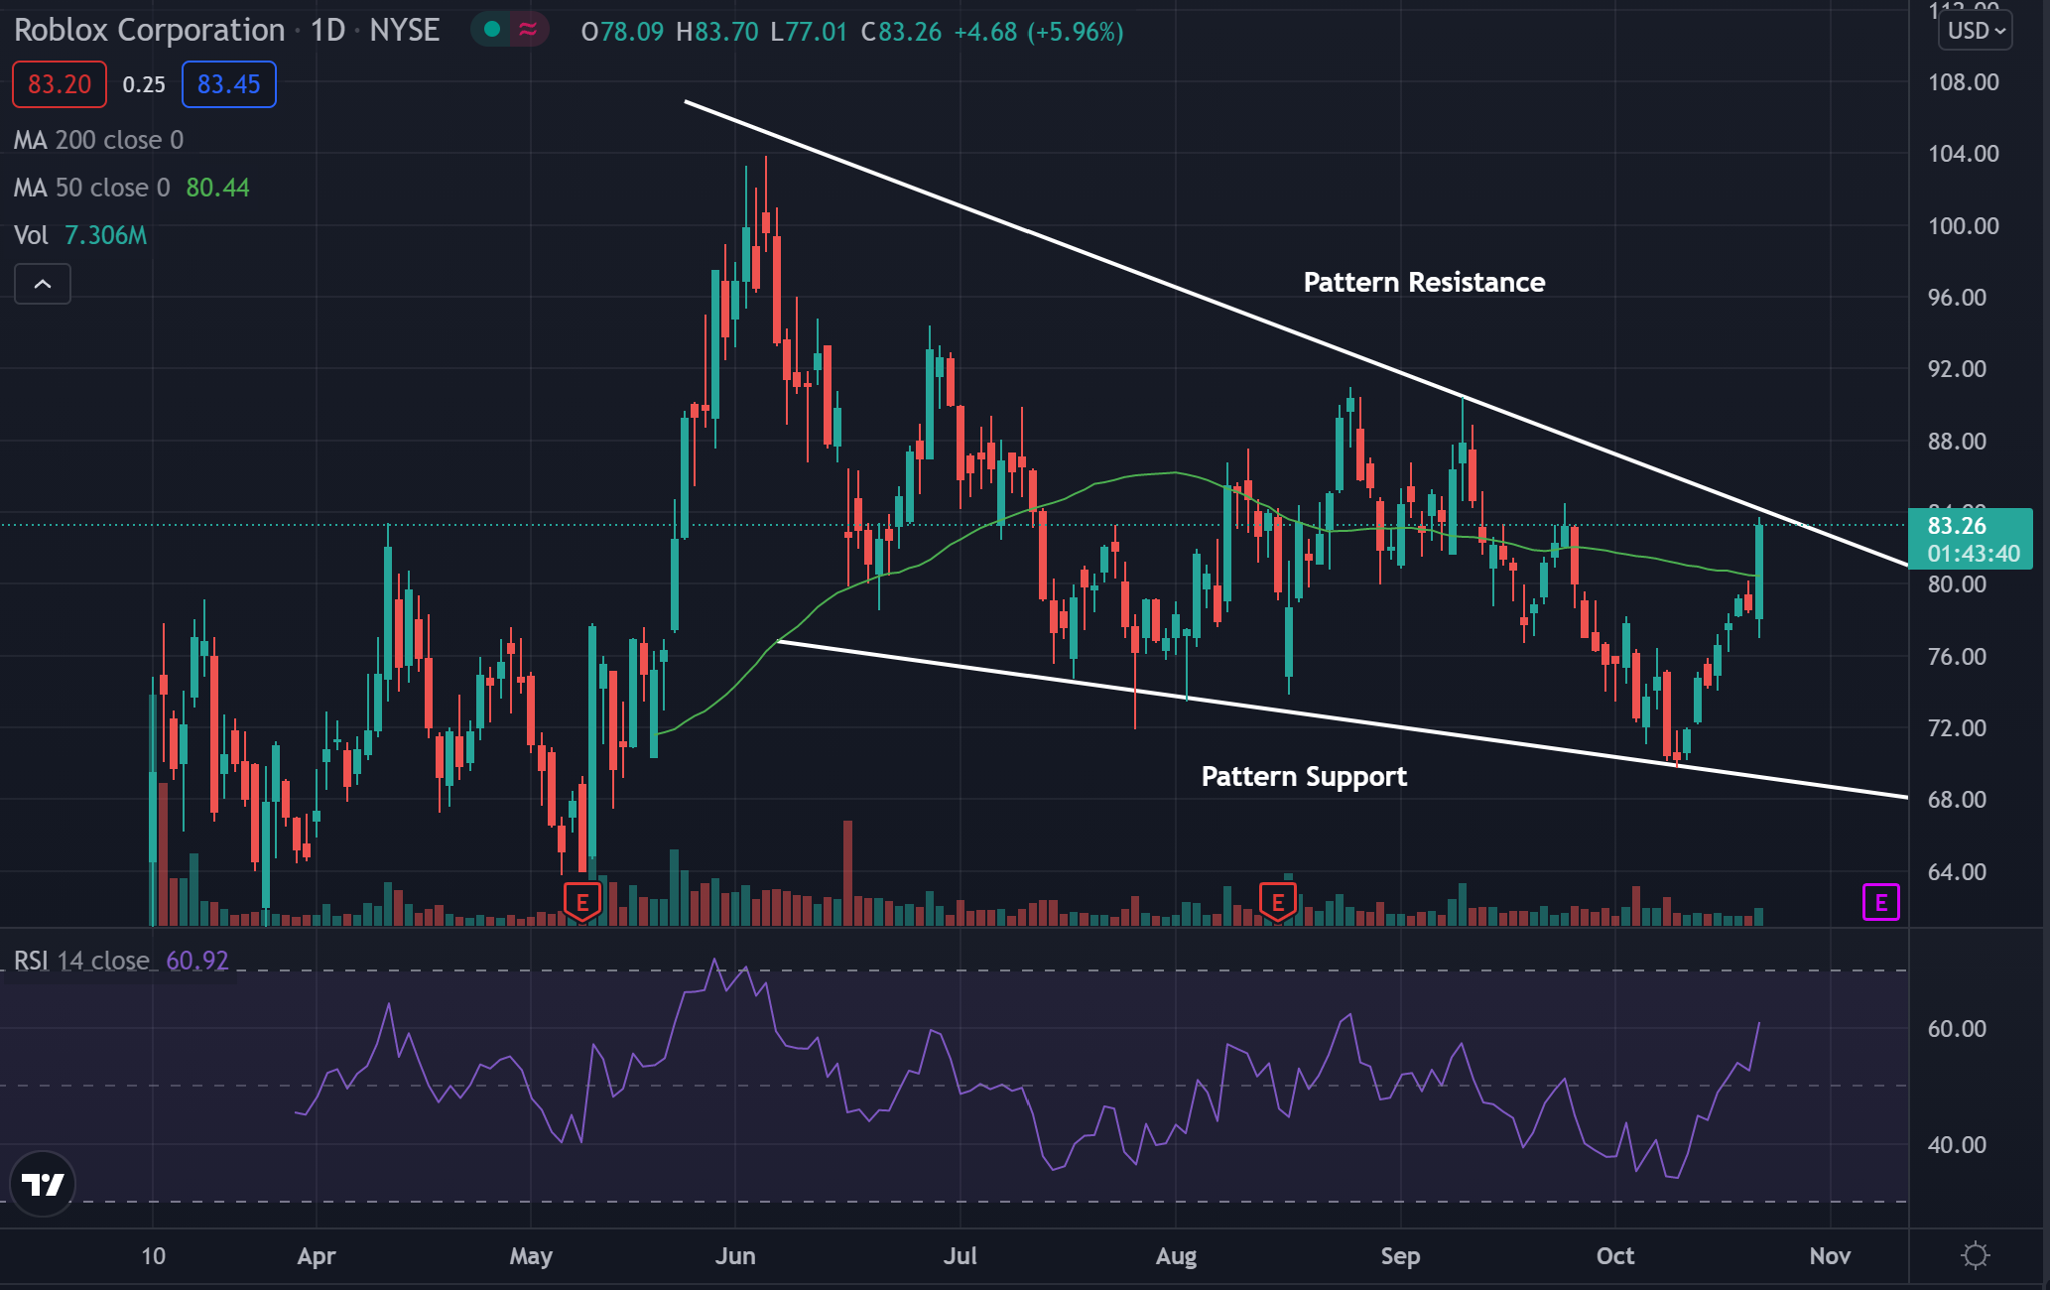This screenshot has height=1290, width=2050.
Task: Click the Oct label on time axis
Action: pos(1614,1255)
